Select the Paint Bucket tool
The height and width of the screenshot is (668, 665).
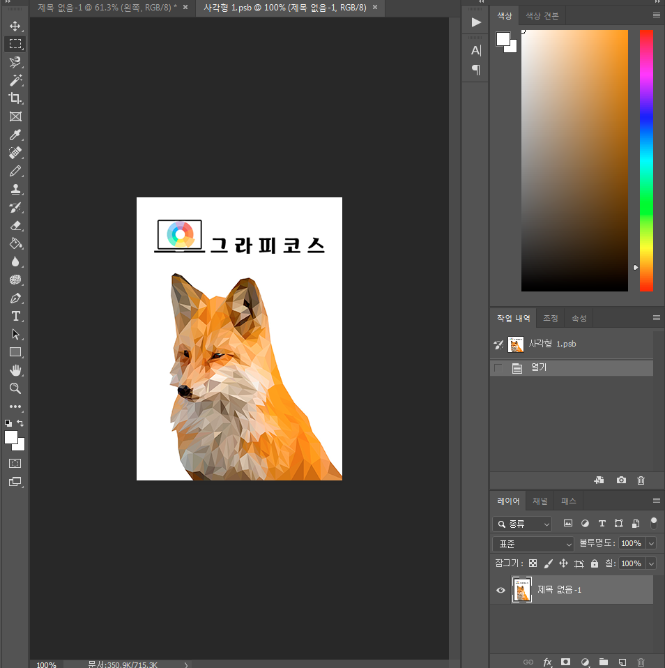(x=15, y=243)
